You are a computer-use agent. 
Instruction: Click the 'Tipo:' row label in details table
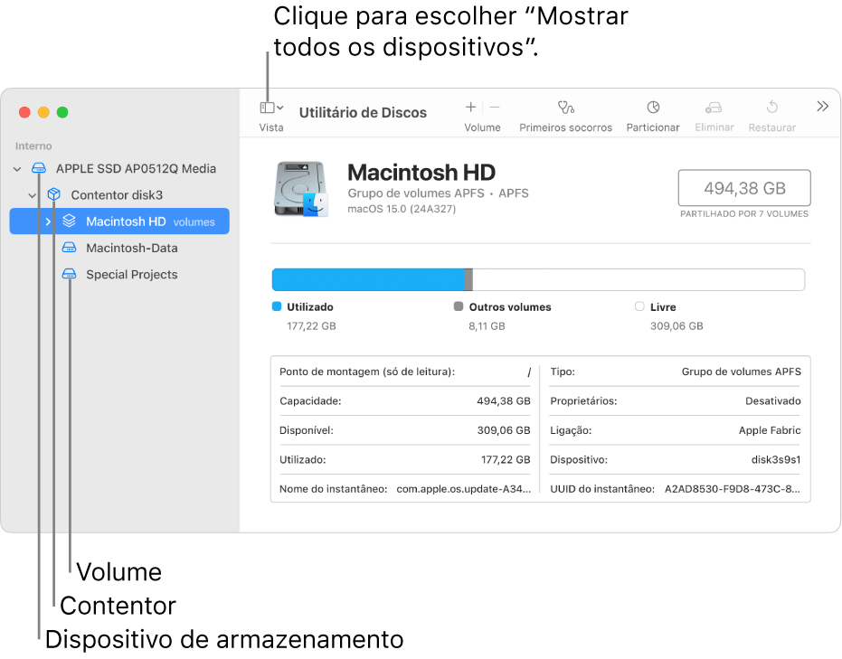pyautogui.click(x=563, y=372)
